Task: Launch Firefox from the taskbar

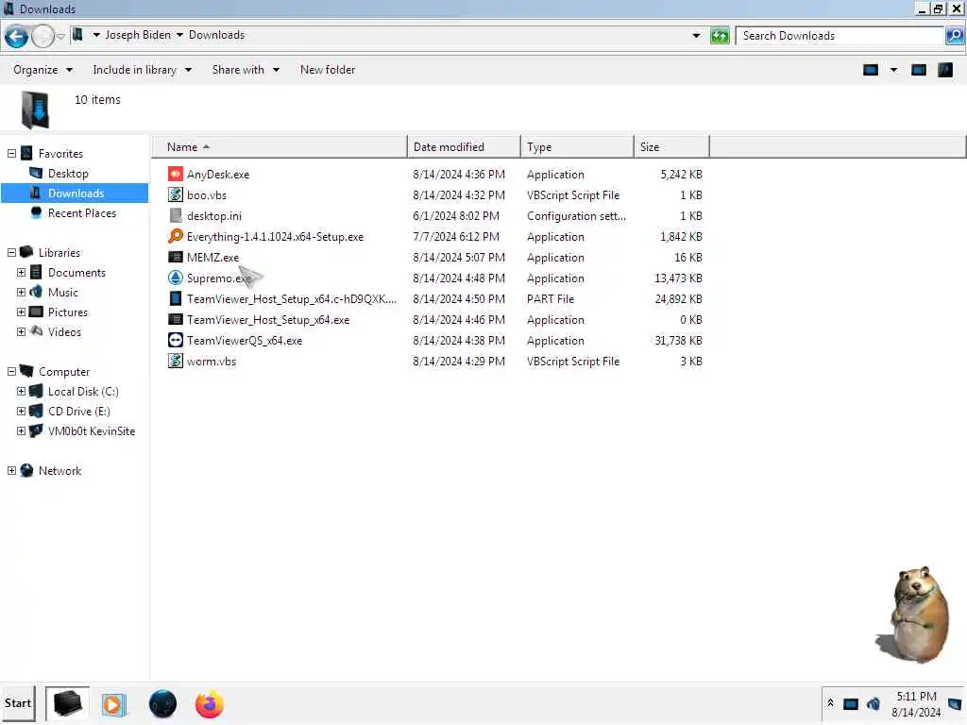Action: 209,704
